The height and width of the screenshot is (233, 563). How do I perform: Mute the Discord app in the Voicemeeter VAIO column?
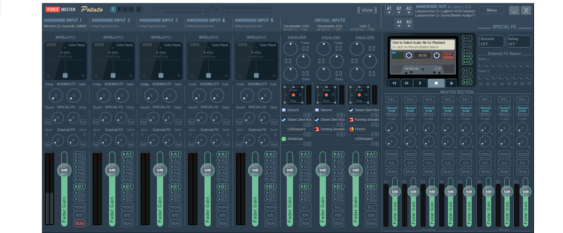click(x=309, y=115)
